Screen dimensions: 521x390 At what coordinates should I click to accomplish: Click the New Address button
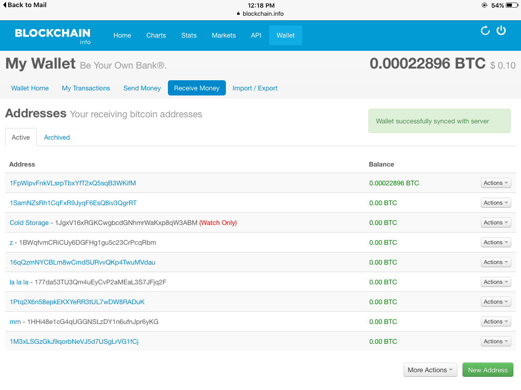coord(488,370)
